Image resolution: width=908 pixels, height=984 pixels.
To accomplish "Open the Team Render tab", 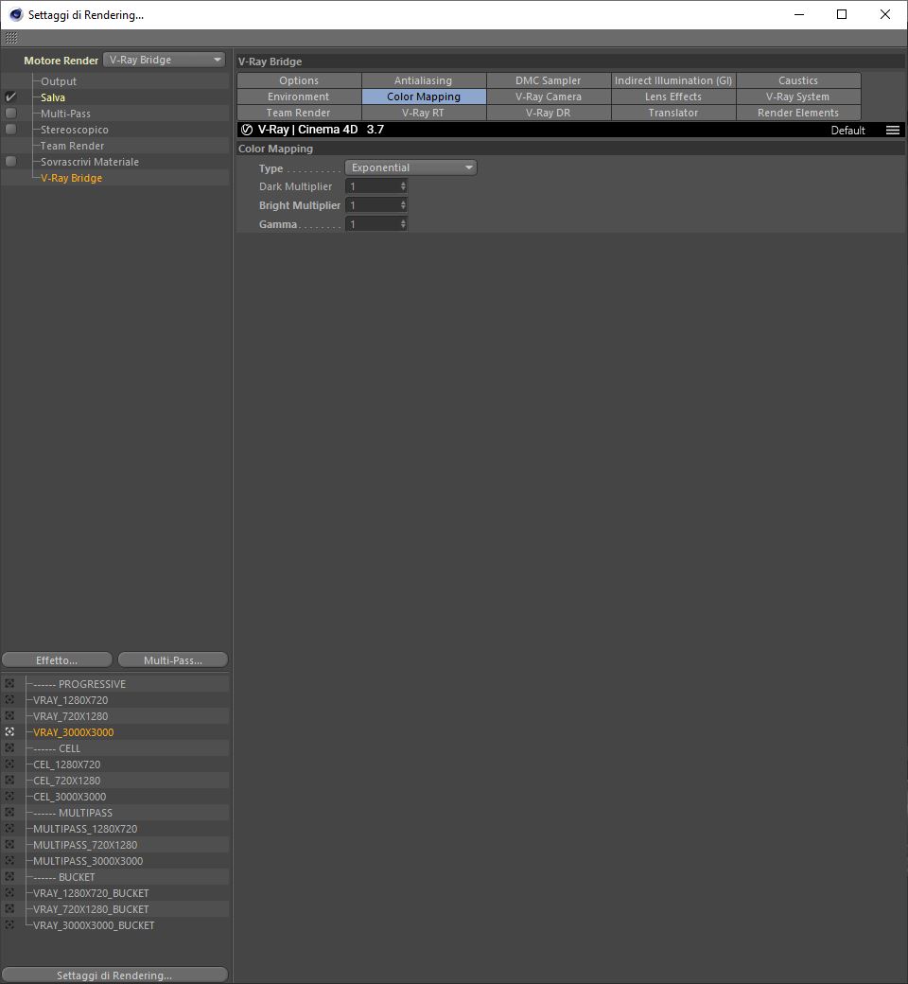I will pos(299,113).
